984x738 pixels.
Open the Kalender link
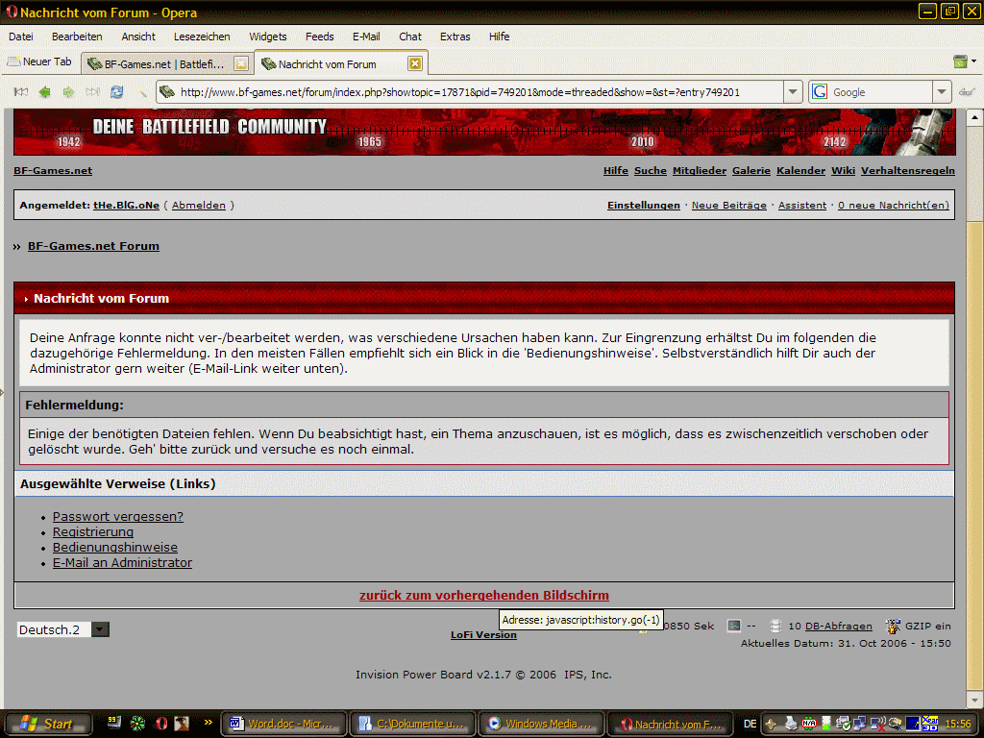coord(800,171)
